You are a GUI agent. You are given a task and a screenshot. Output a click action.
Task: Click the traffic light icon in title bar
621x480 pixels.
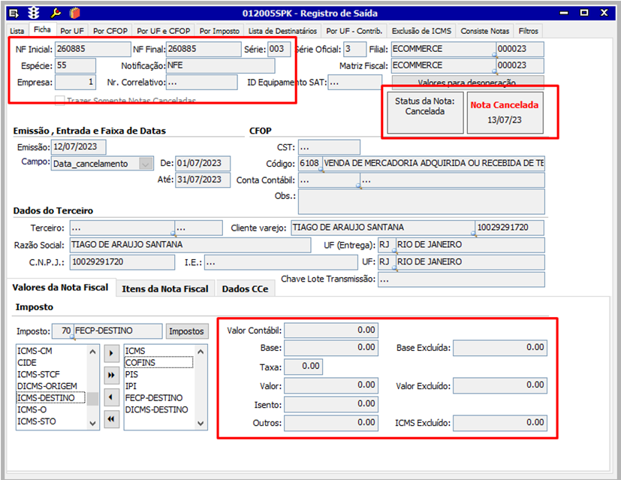tap(34, 13)
